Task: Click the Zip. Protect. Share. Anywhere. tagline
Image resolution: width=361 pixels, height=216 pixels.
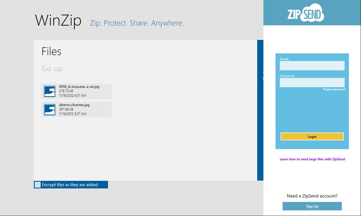Action: 137,23
